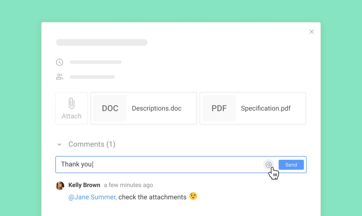Focus the 'Thank you' comment input field

tap(155, 165)
